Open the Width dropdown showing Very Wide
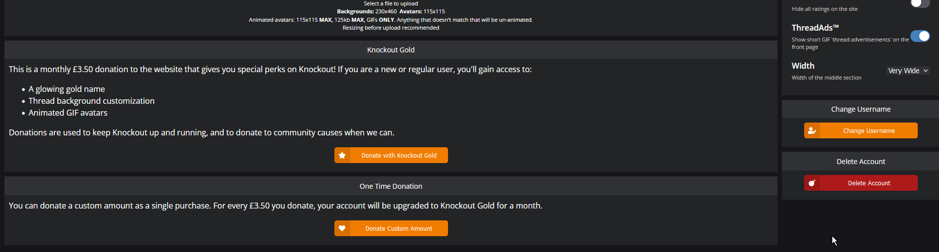Screen dimensions: 939x252 coord(908,71)
